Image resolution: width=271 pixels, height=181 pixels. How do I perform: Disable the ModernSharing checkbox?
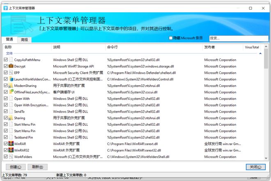(x=6, y=86)
